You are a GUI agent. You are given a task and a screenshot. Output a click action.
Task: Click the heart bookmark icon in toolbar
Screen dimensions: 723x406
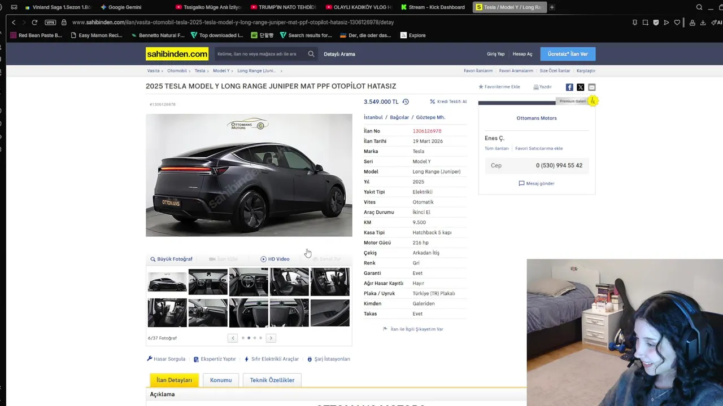(x=677, y=23)
